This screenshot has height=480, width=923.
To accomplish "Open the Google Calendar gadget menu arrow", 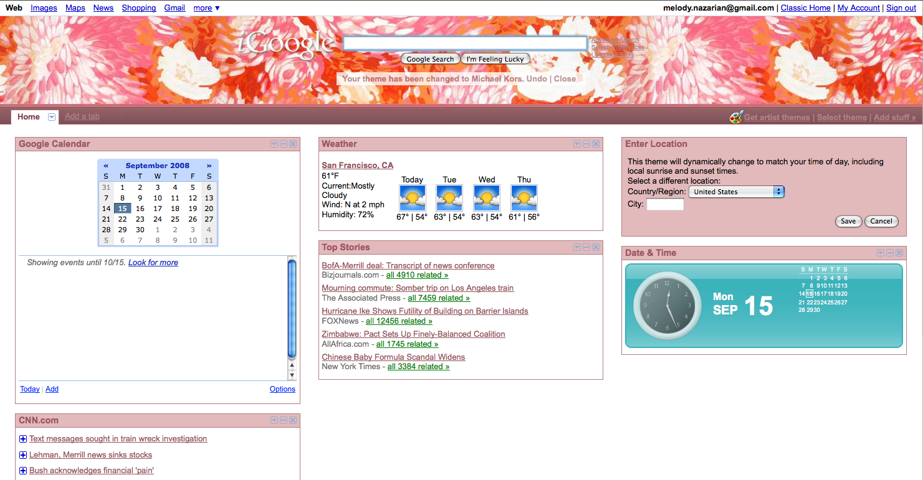I will (274, 144).
